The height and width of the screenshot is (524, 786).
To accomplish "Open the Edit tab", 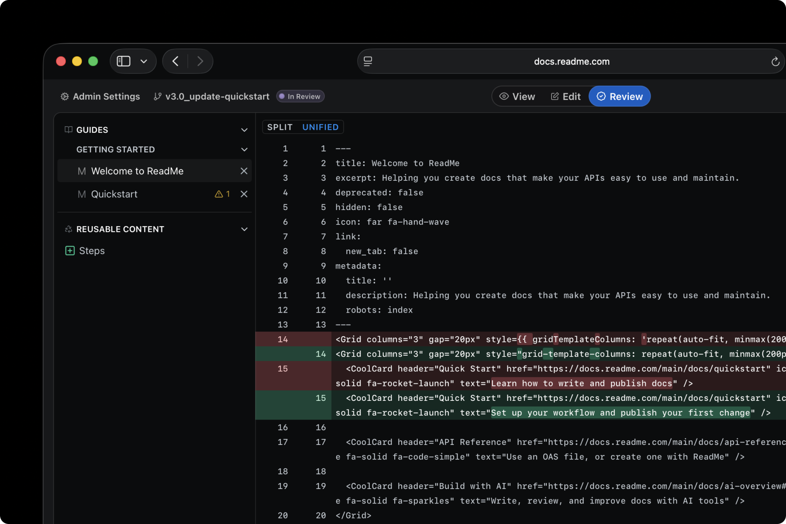I will pos(565,97).
